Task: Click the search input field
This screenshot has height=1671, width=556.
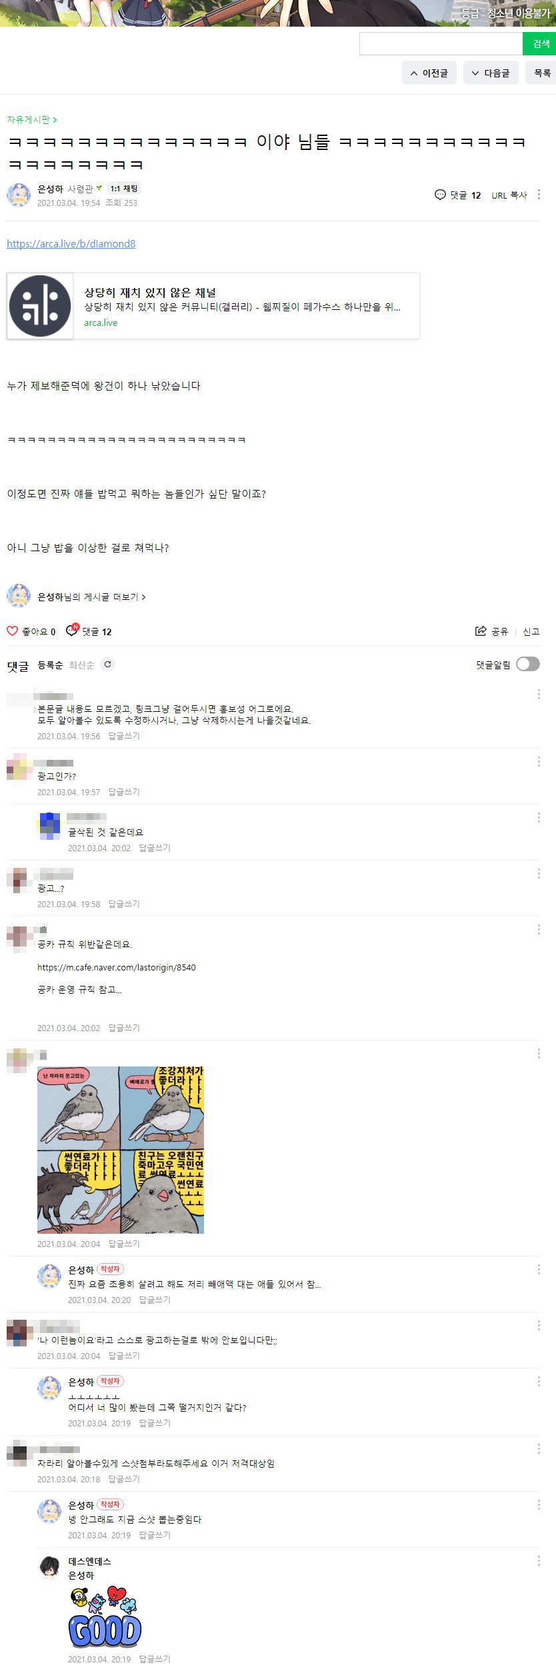Action: [x=441, y=43]
